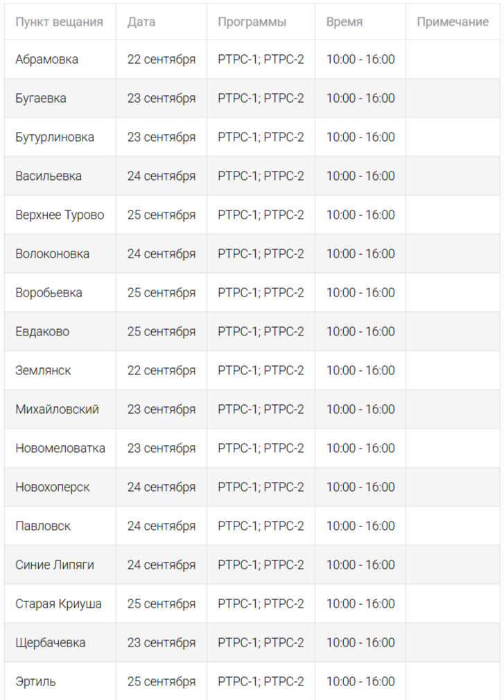Select the Синие Липяги station name

click(55, 565)
